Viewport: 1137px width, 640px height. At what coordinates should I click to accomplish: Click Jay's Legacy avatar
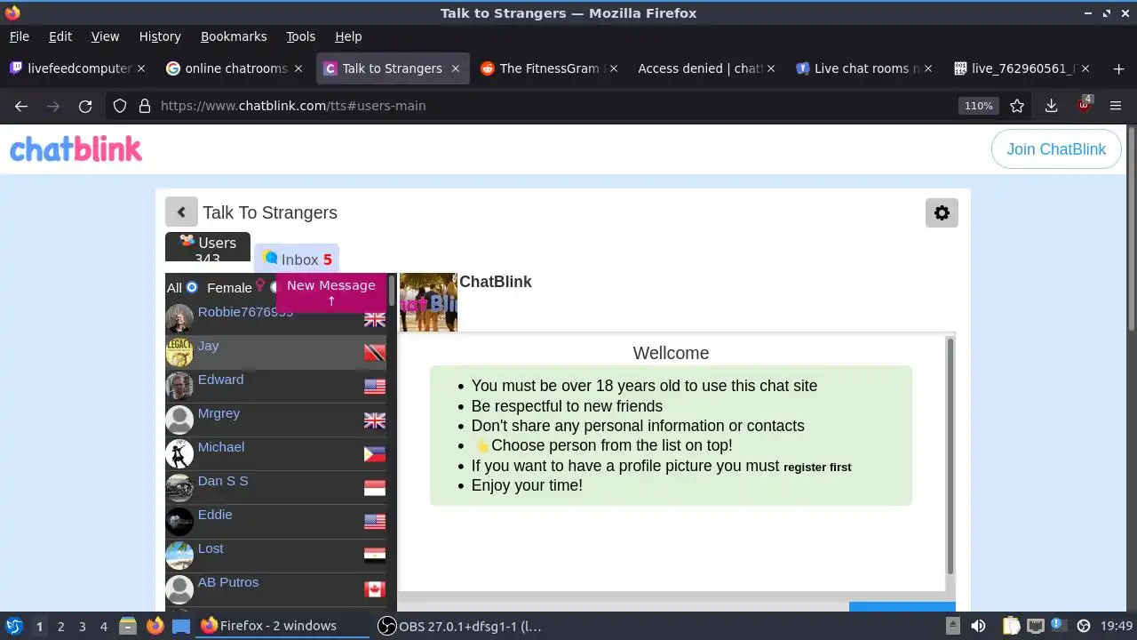179,352
